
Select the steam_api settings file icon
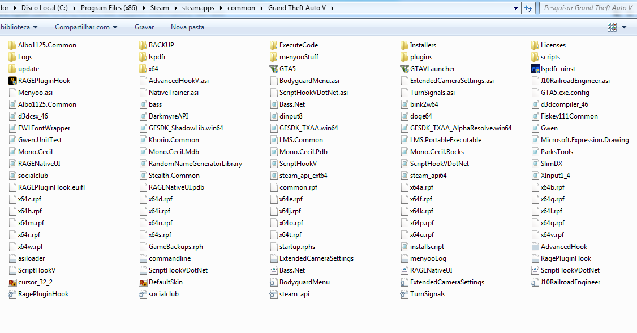274,294
